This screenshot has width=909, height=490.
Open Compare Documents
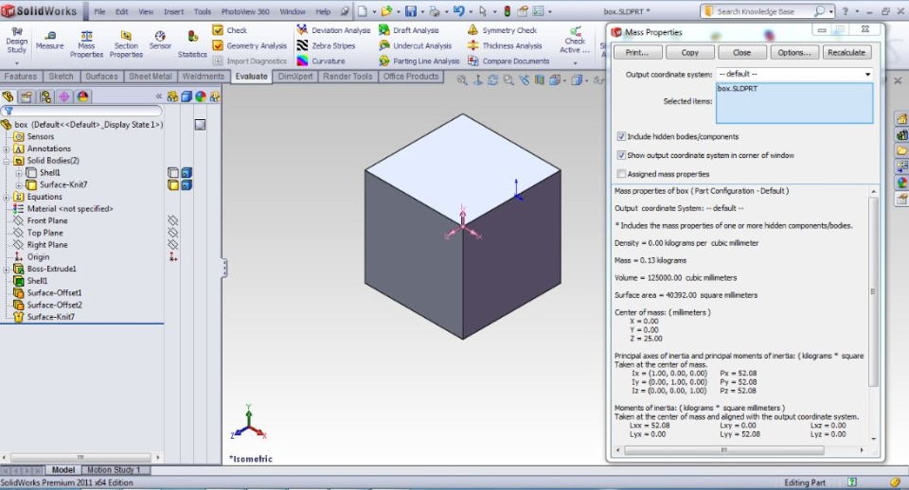[x=508, y=61]
